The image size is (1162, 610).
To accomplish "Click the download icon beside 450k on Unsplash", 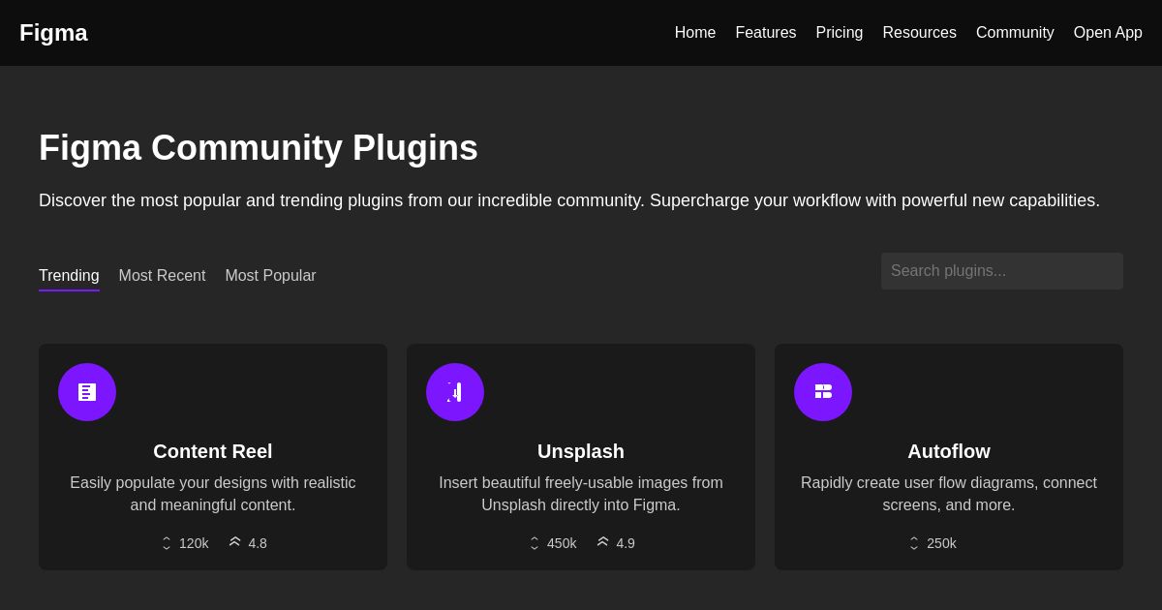I will 535,543.
